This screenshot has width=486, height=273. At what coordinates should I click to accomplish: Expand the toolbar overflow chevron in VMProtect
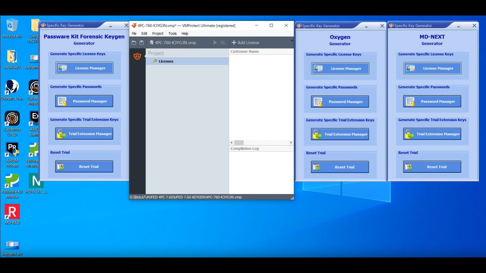pyautogui.click(x=292, y=40)
